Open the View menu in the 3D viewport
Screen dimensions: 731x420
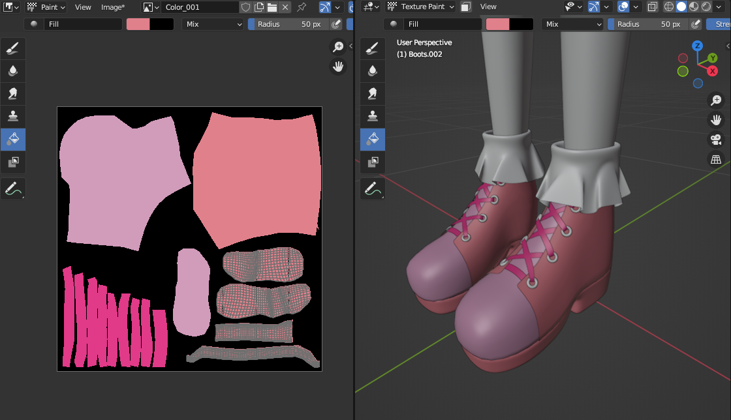click(x=488, y=7)
